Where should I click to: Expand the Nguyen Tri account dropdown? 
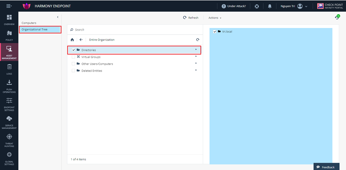pos(306,6)
